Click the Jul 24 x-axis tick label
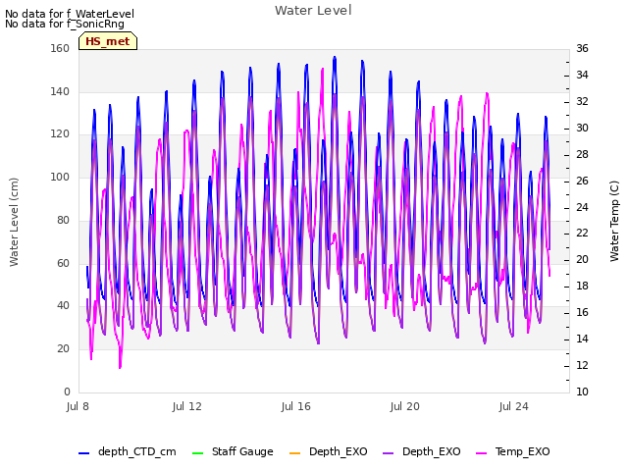This screenshot has width=628, height=471. [x=513, y=406]
